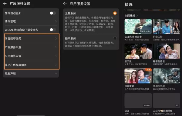Open 内容推荐服务 row chevron
Screen dimensions: 182x116
pos(56,38)
